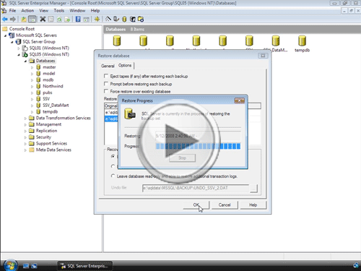Click the New Database cylinder toolbar icon
The image size is (361, 271).
tap(124, 20)
